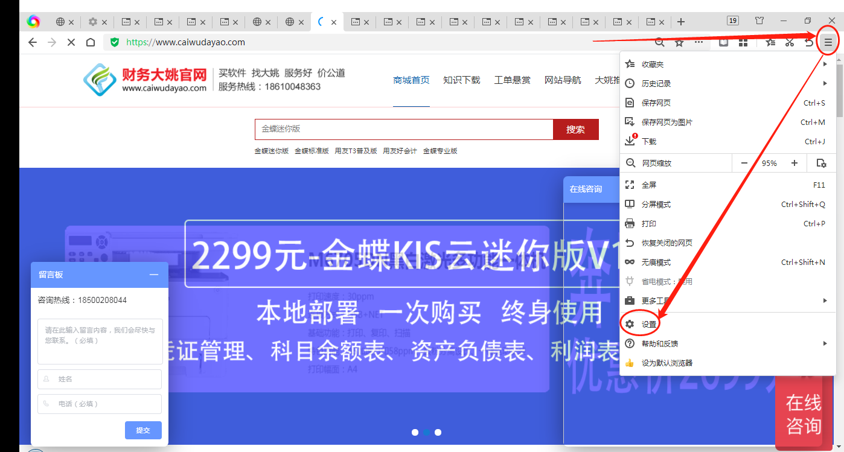Click the undo arrow toolbar icon

click(x=809, y=42)
